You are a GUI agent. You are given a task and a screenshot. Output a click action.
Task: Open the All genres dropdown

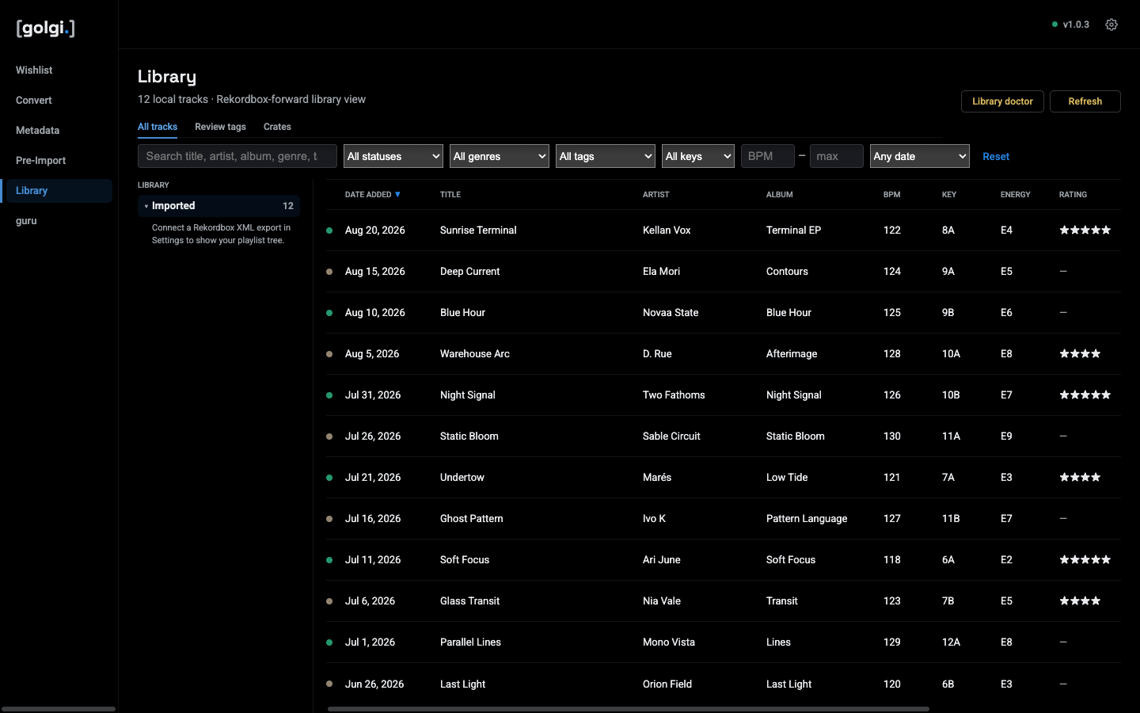500,156
